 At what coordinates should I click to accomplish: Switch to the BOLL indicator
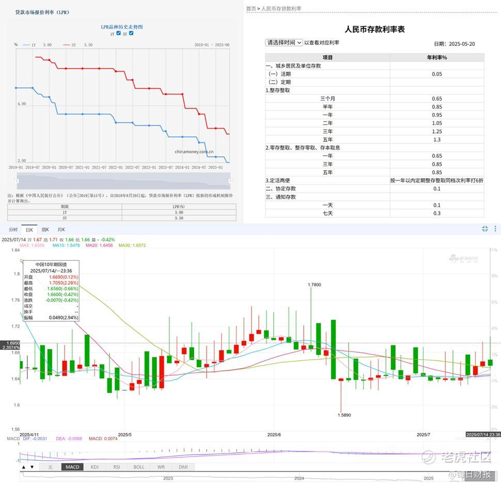(138, 467)
